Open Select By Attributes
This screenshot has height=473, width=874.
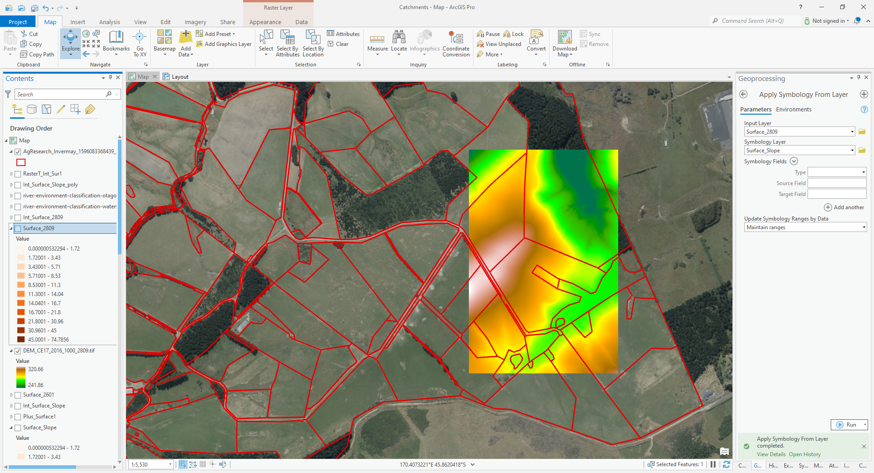point(287,43)
